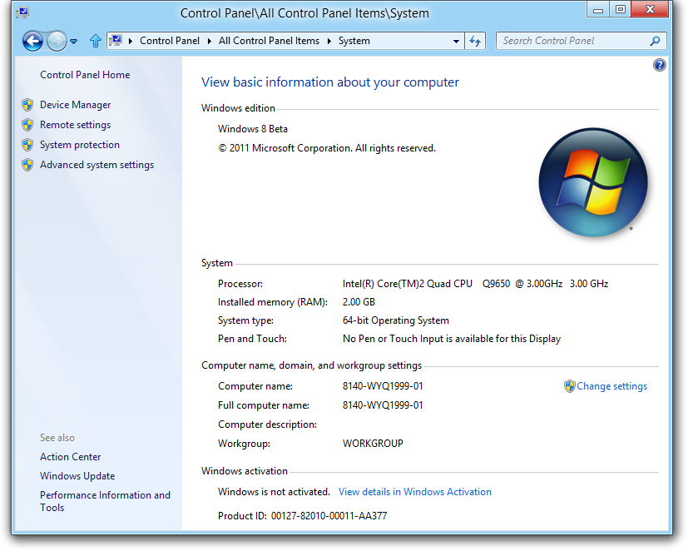This screenshot has height=551, width=688.
Task: Click the Forward navigation arrow button
Action: pos(57,41)
